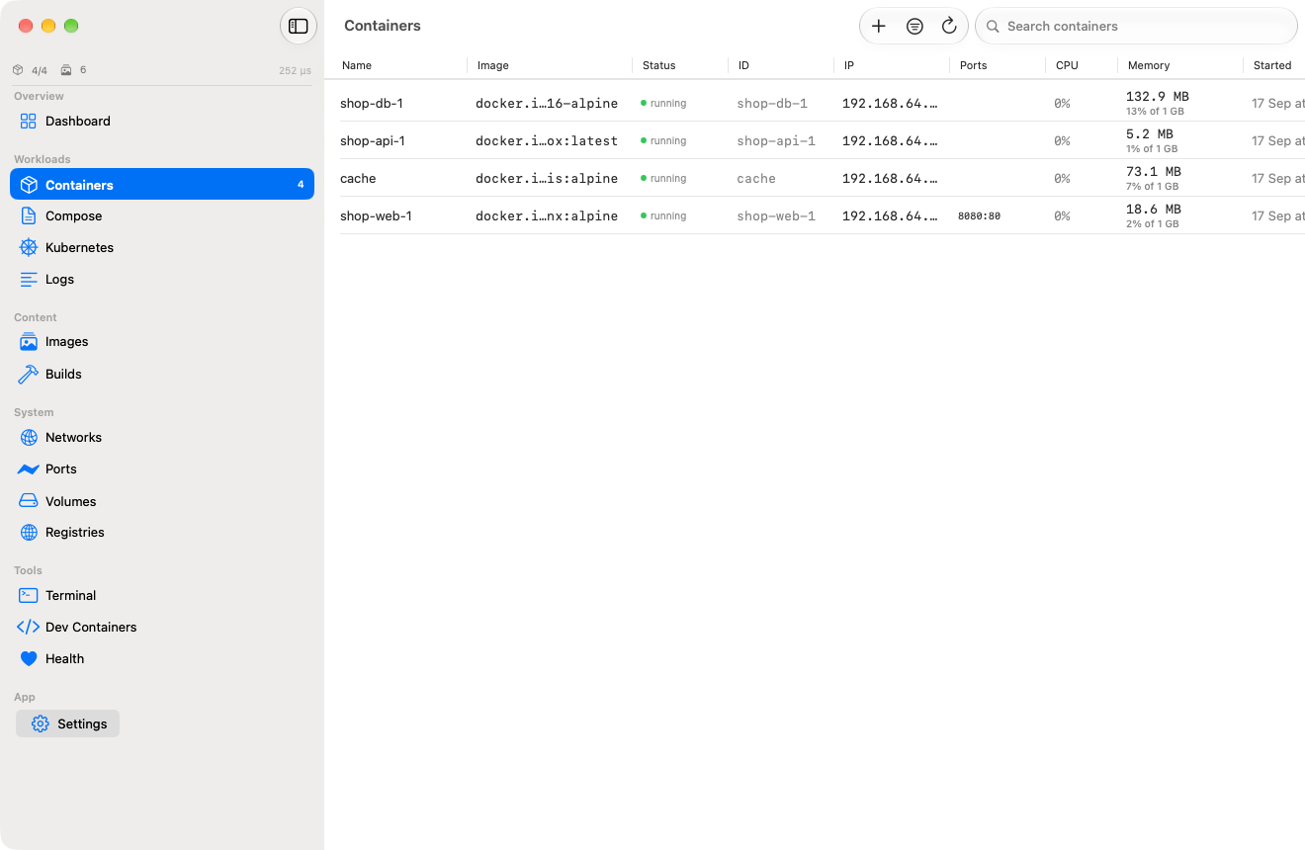
Task: Open the Settings button
Action: 68,724
